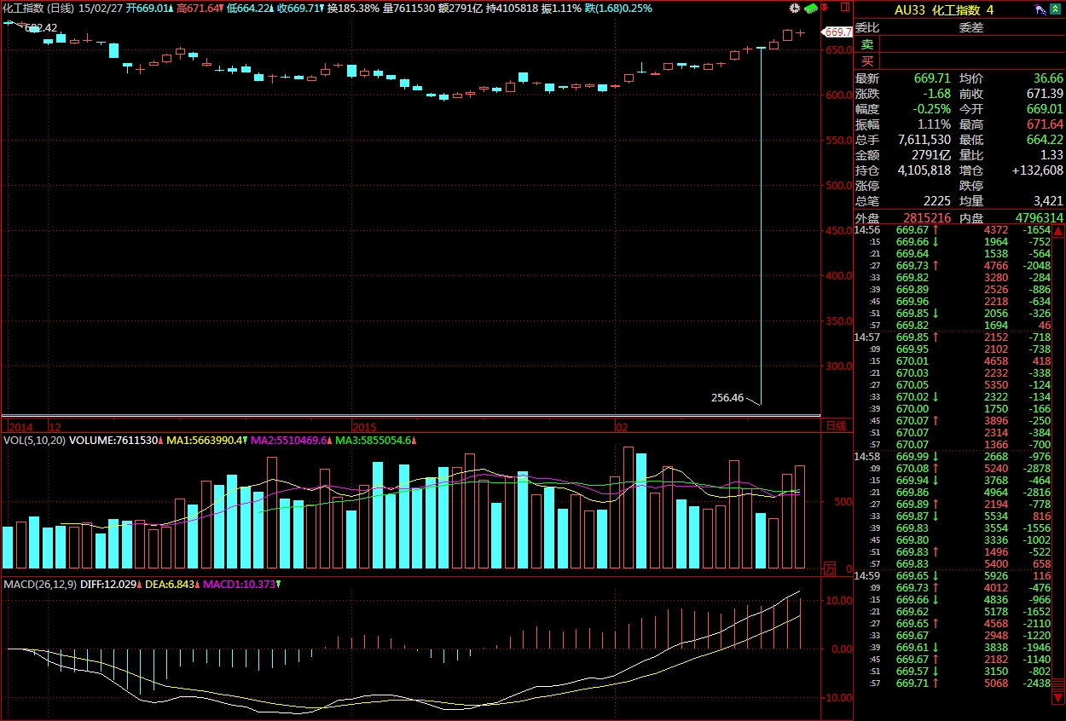The width and height of the screenshot is (1066, 721).
Task: Click the green chip icon above the chart
Action: pos(811,9)
